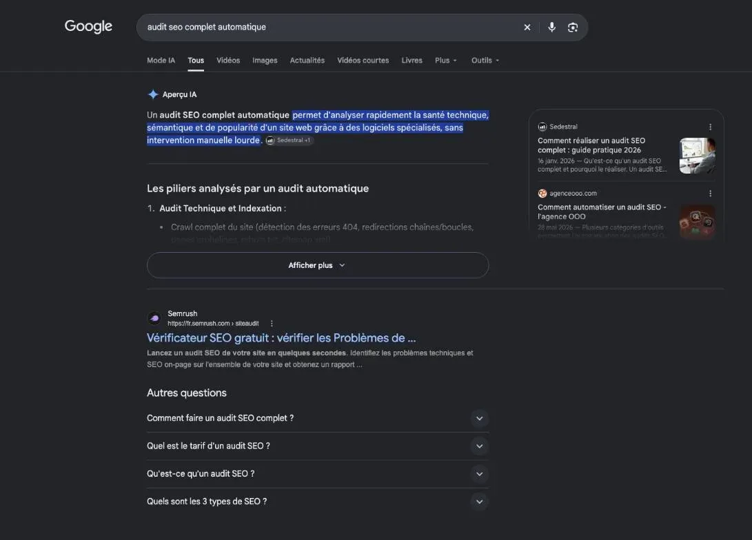752x540 pixels.
Task: Click the Semrush favicon icon
Action: coord(154,318)
